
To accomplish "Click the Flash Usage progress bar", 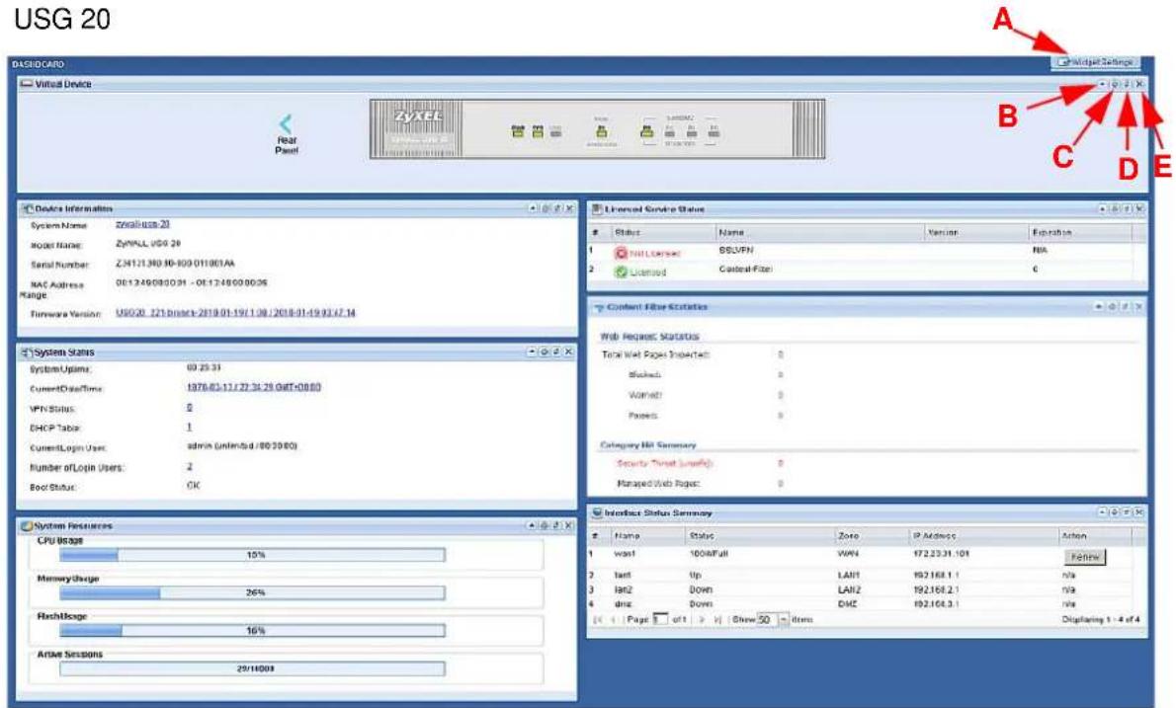I will [x=253, y=631].
